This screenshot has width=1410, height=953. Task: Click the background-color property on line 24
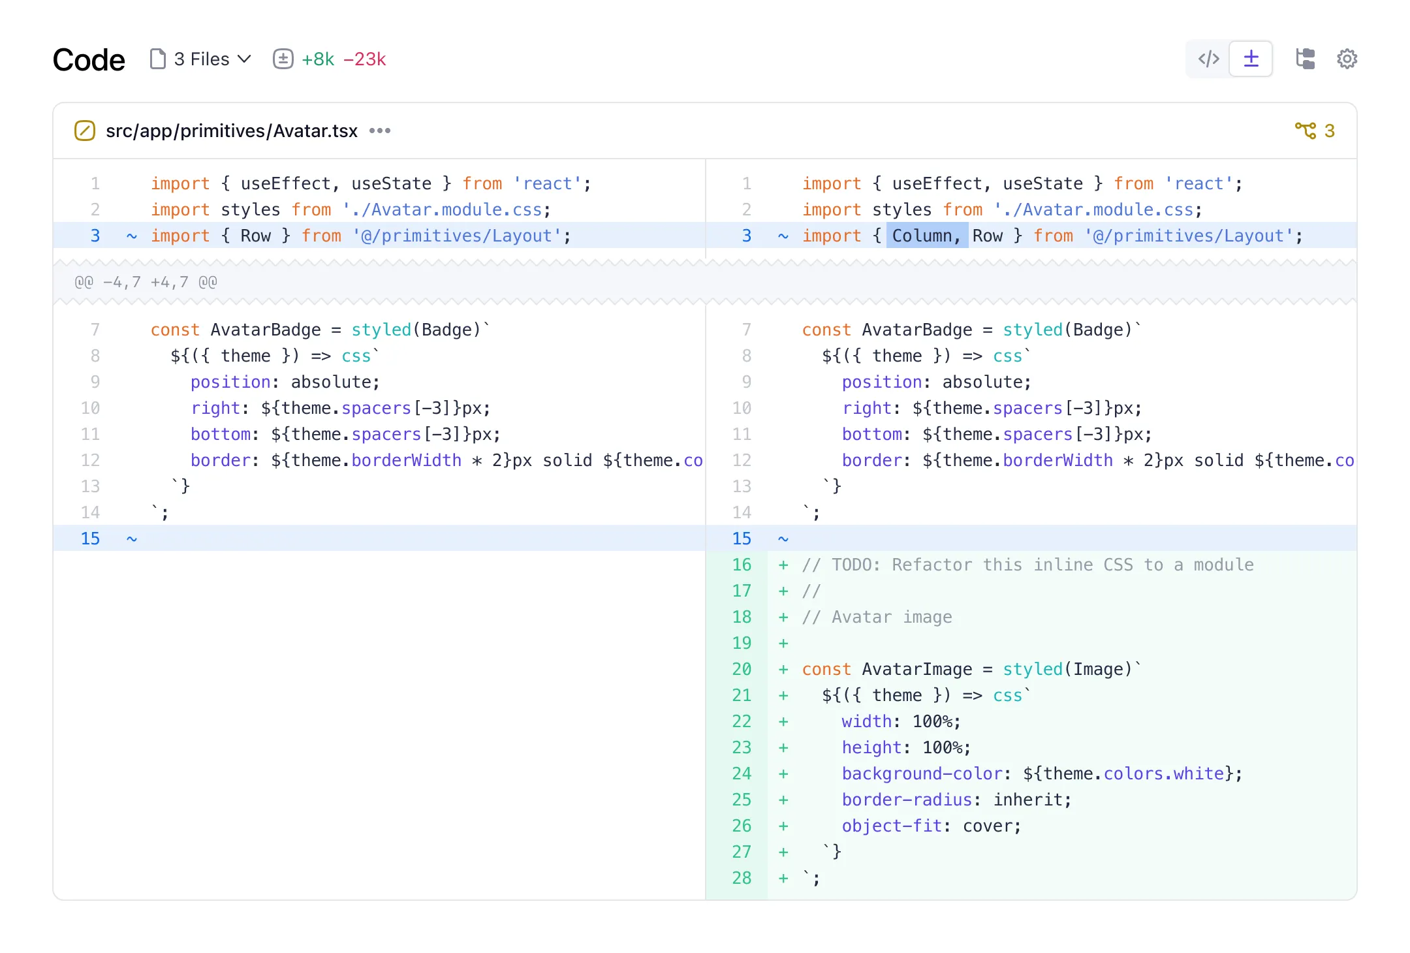pyautogui.click(x=922, y=773)
